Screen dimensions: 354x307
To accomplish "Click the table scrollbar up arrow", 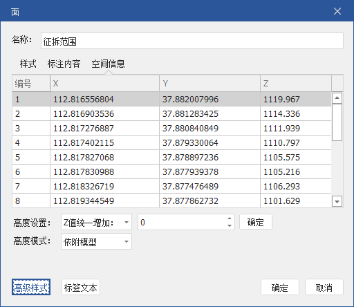I will (x=337, y=98).
